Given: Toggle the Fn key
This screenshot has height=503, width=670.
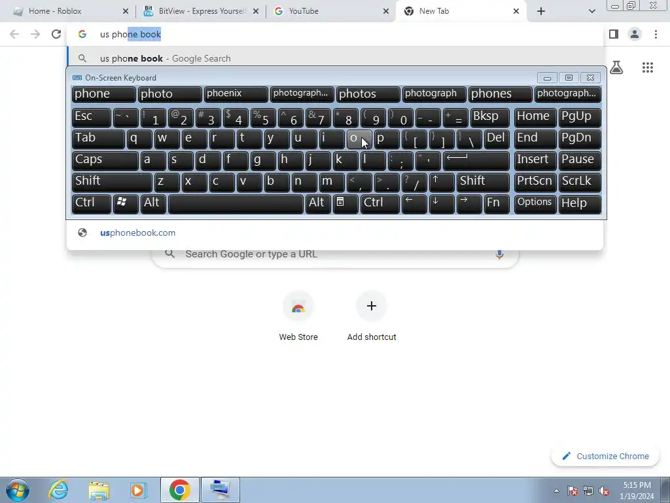Looking at the screenshot, I should [497, 204].
